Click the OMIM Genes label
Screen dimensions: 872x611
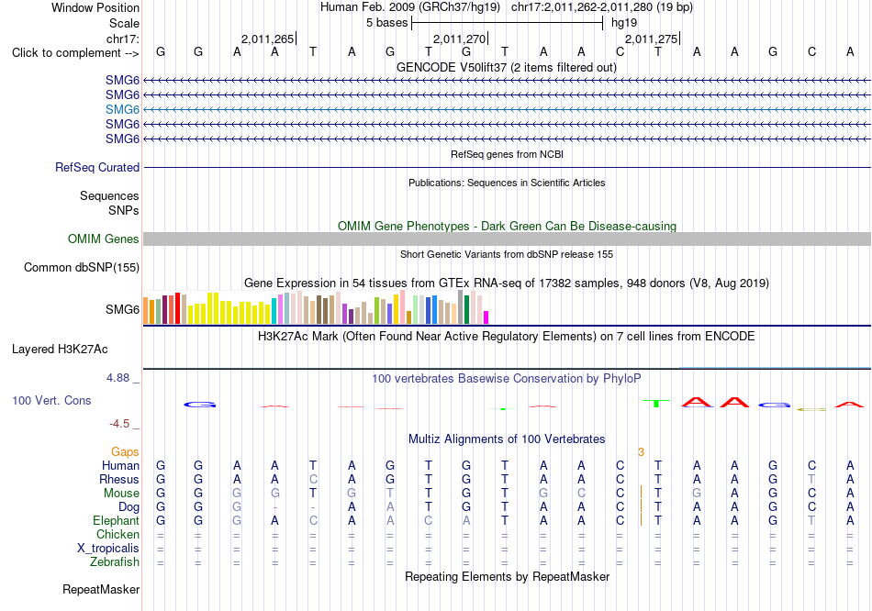pos(103,239)
